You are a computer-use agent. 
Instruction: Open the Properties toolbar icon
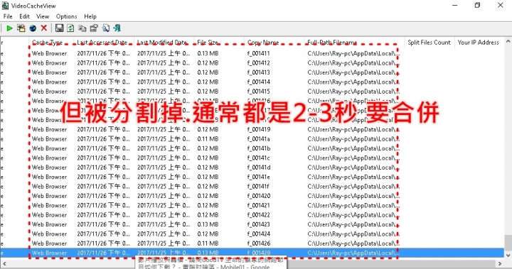click(94, 28)
